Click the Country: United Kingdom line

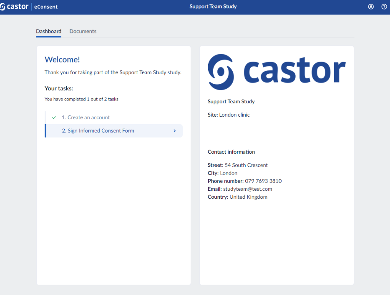pos(237,197)
